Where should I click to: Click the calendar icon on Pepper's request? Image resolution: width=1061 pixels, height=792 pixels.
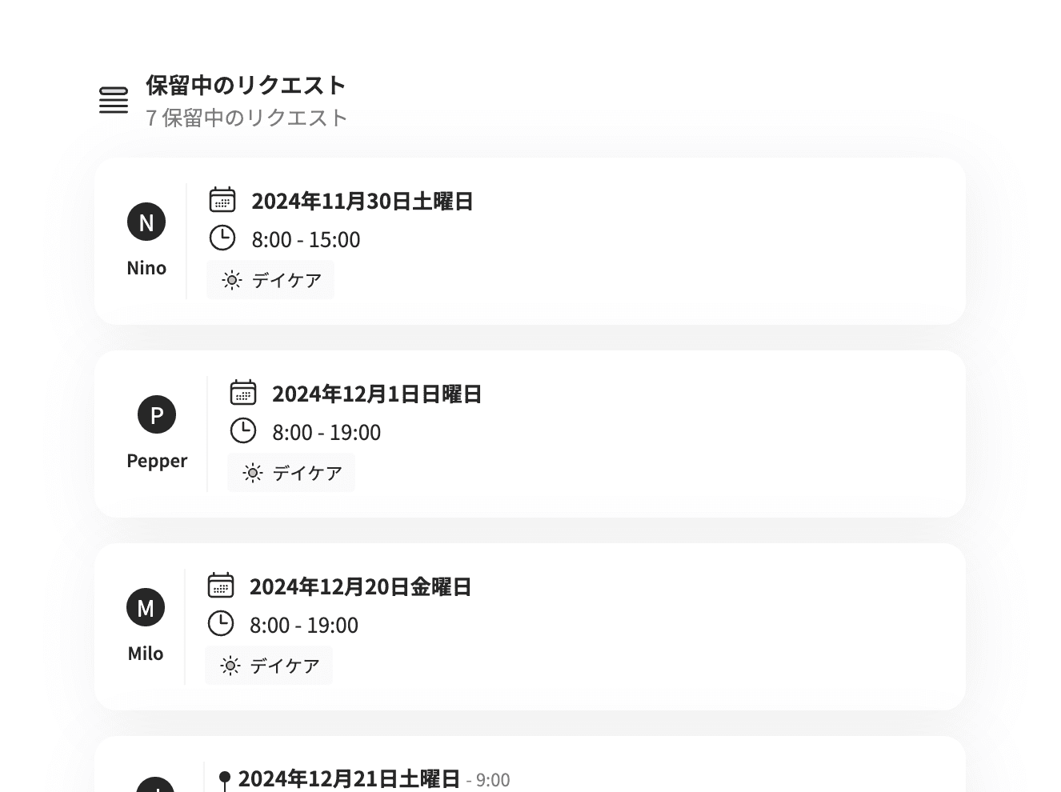244,393
